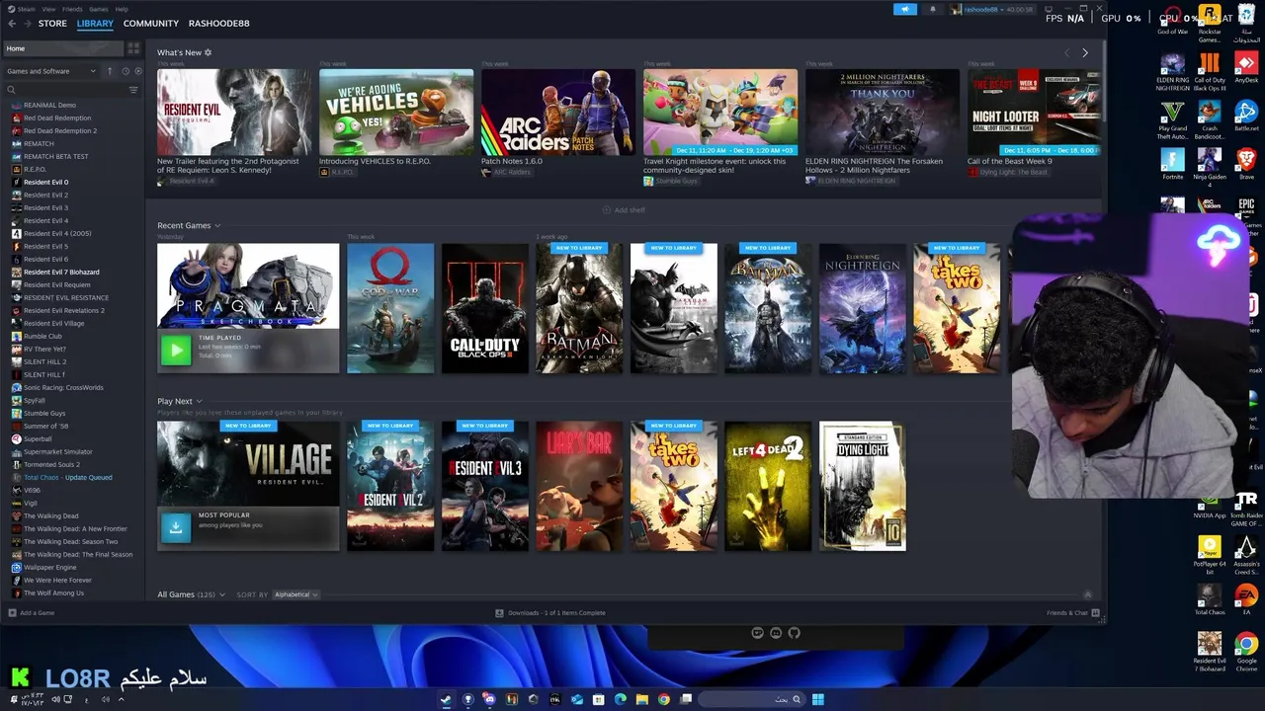1265x711 pixels.
Task: Click the Add a Game plus icon
Action: coord(12,613)
